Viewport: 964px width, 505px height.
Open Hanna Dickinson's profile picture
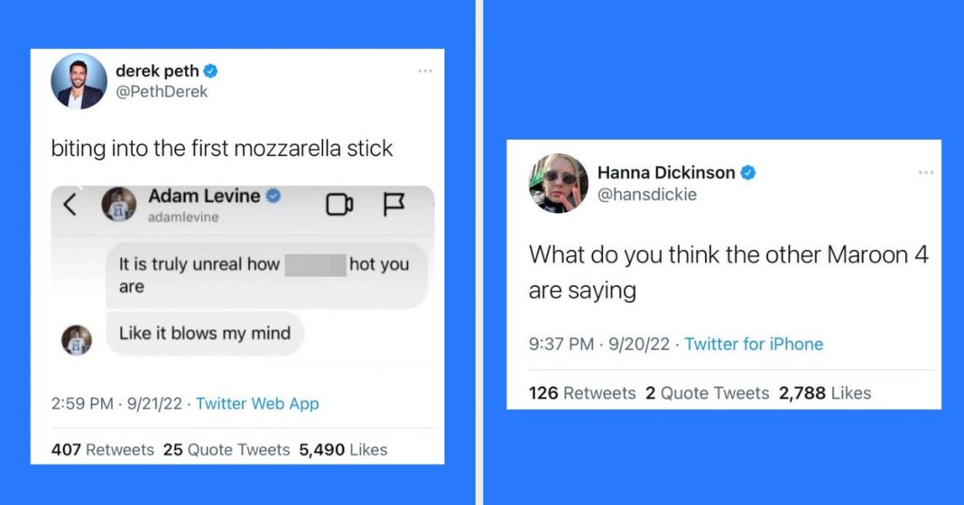click(558, 183)
